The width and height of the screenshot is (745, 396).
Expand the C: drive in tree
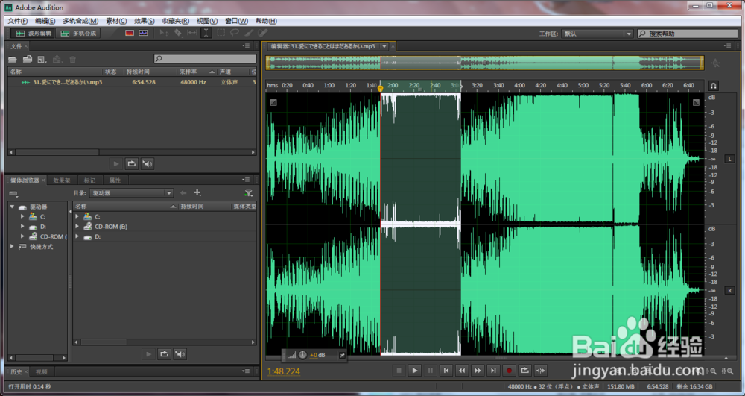(22, 216)
